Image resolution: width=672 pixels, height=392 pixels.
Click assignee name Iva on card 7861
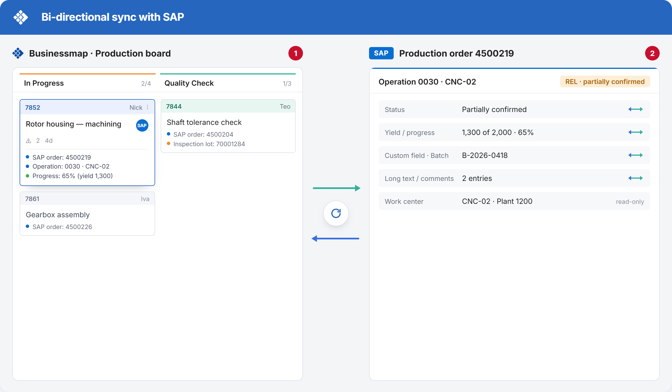click(x=145, y=199)
